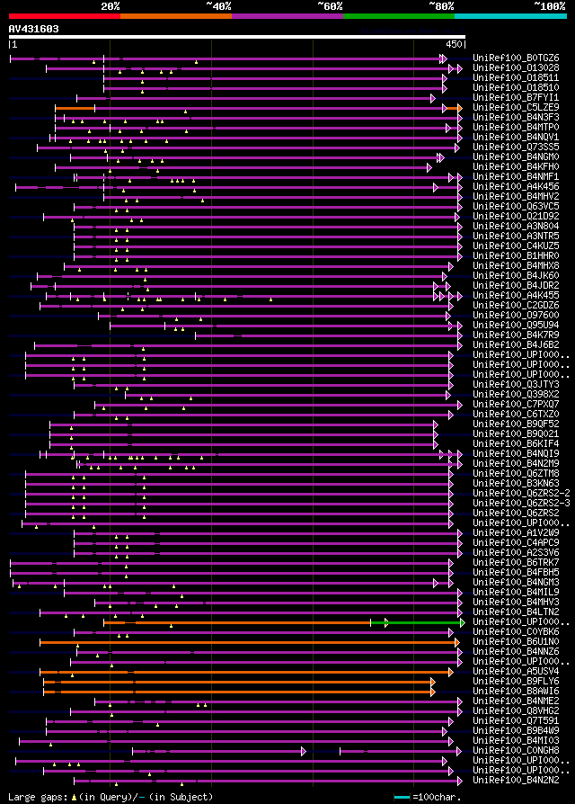
Task: Click the UniRef100_A3N804 entry
Action: click(516, 226)
